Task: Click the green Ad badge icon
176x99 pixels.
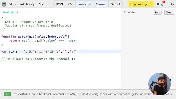Action: coord(8,94)
